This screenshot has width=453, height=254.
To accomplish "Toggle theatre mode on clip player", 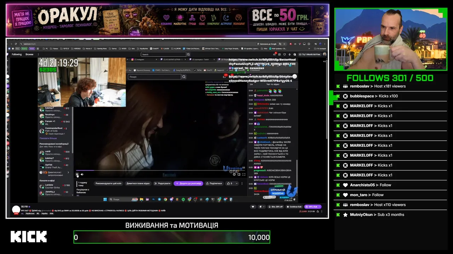I will point(239,174).
